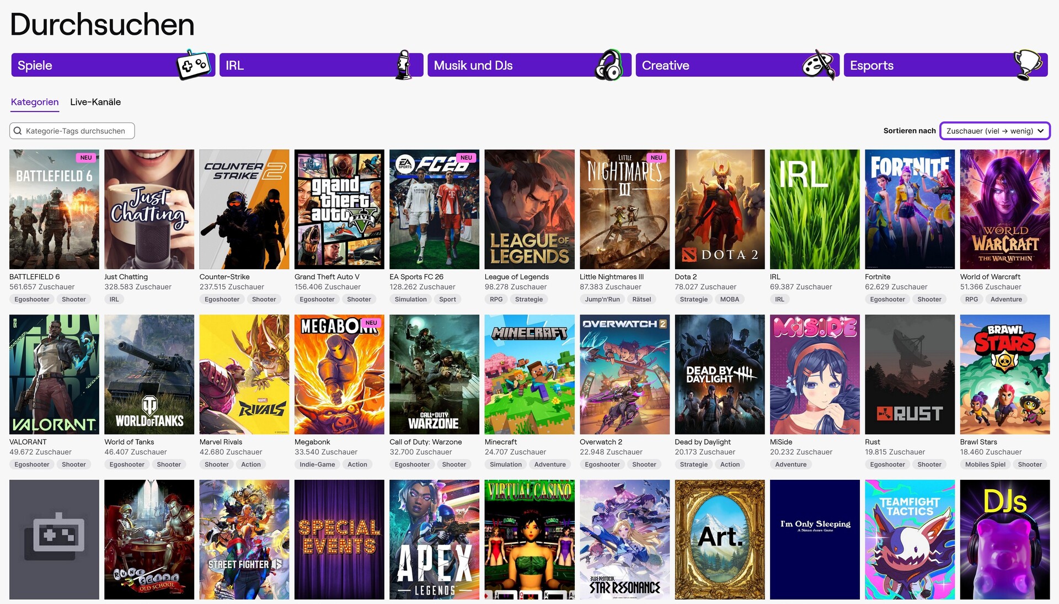Click the NEU badge on Battlefield 6
This screenshot has width=1059, height=604.
point(86,158)
